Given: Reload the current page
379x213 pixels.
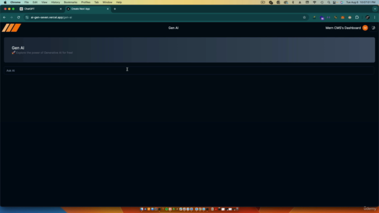Looking at the screenshot, I should [18, 17].
